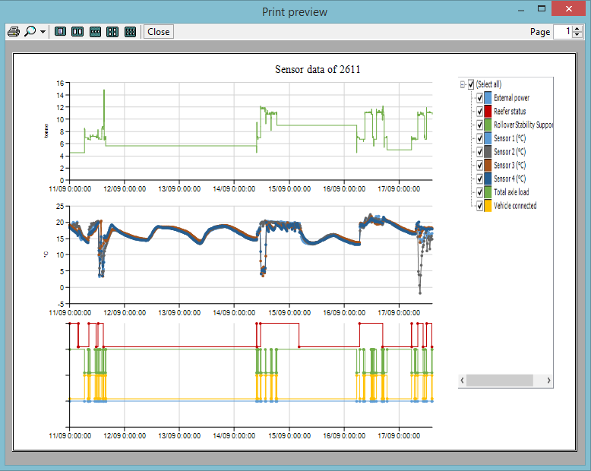Maximize the Print preview window

point(541,9)
